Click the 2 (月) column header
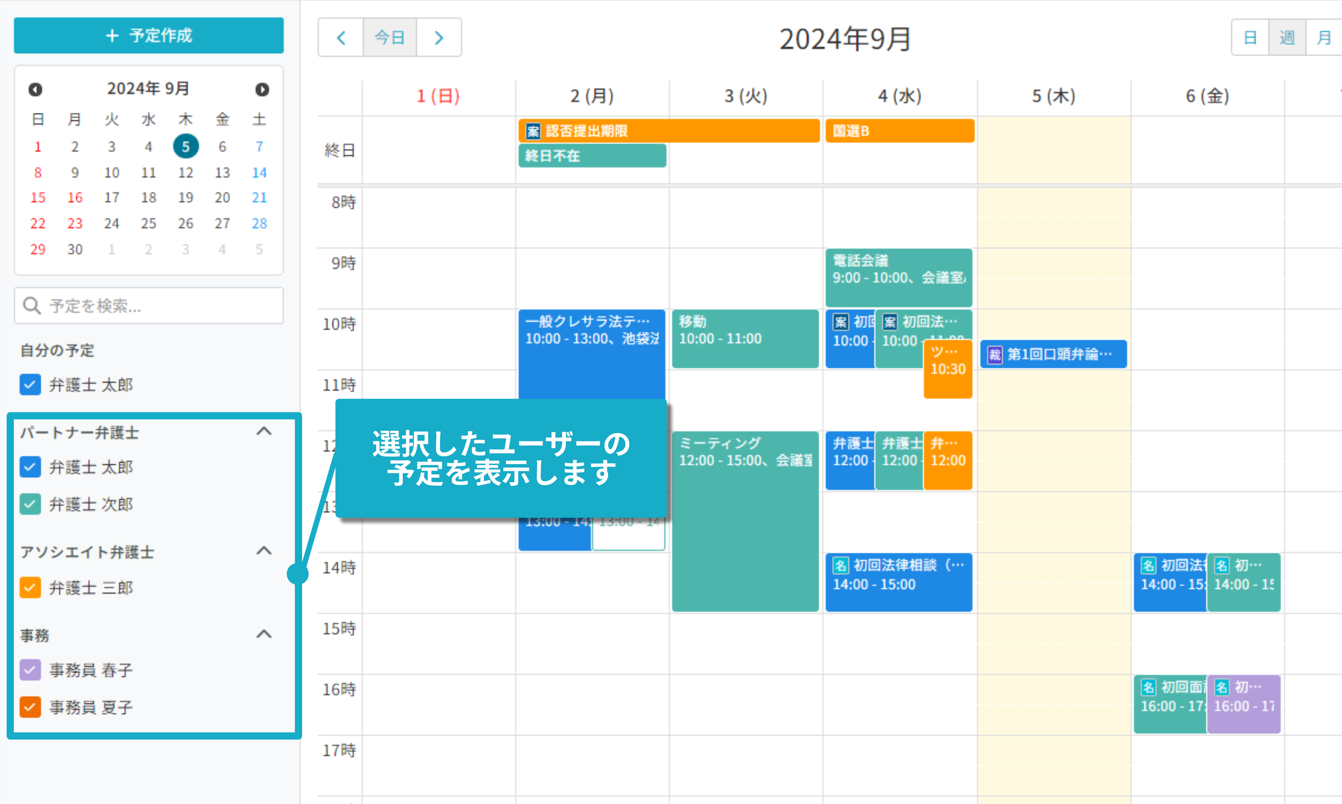Screen dimensions: 1342x804 pos(591,96)
